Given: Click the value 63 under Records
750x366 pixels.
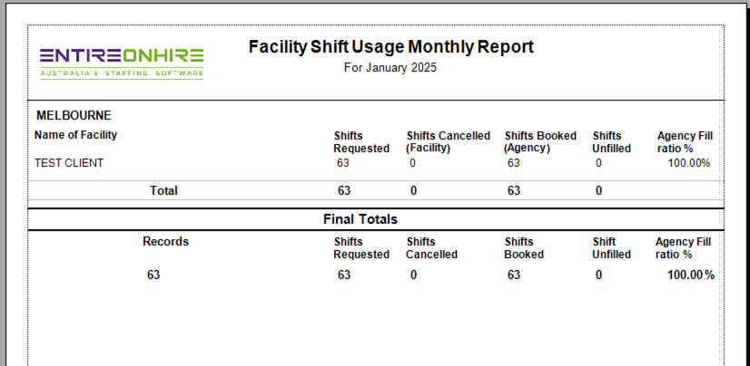Looking at the screenshot, I should [153, 274].
